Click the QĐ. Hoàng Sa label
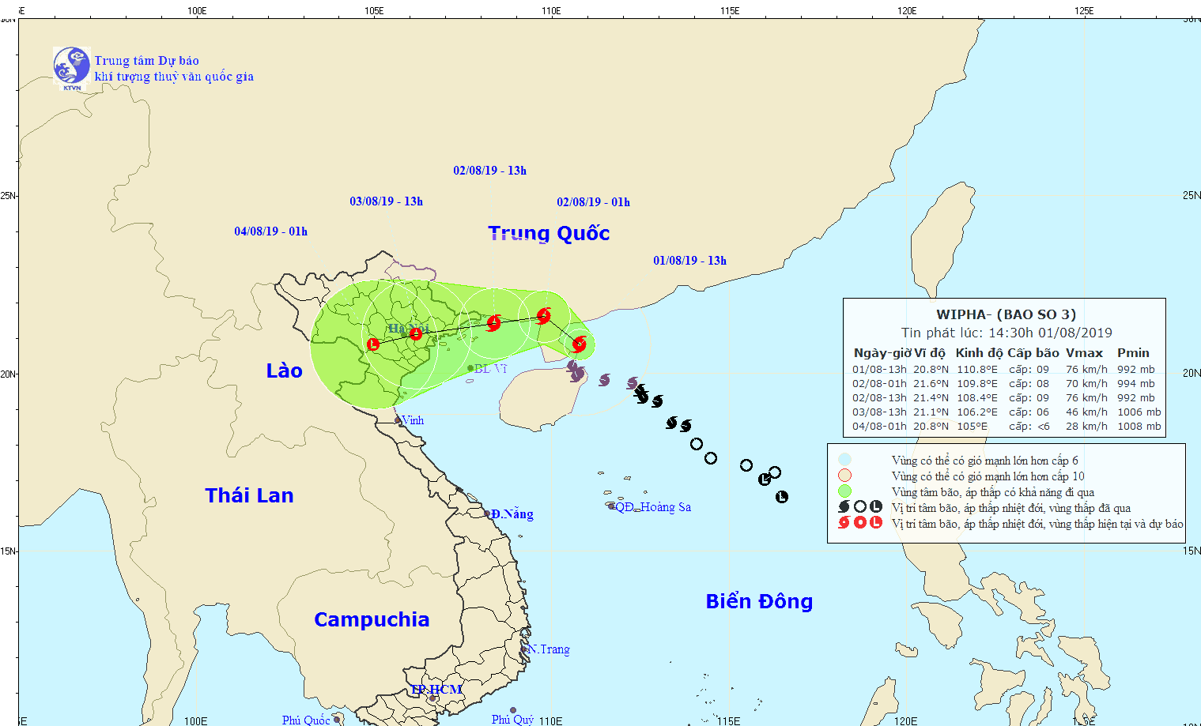The image size is (1201, 726). click(x=652, y=507)
